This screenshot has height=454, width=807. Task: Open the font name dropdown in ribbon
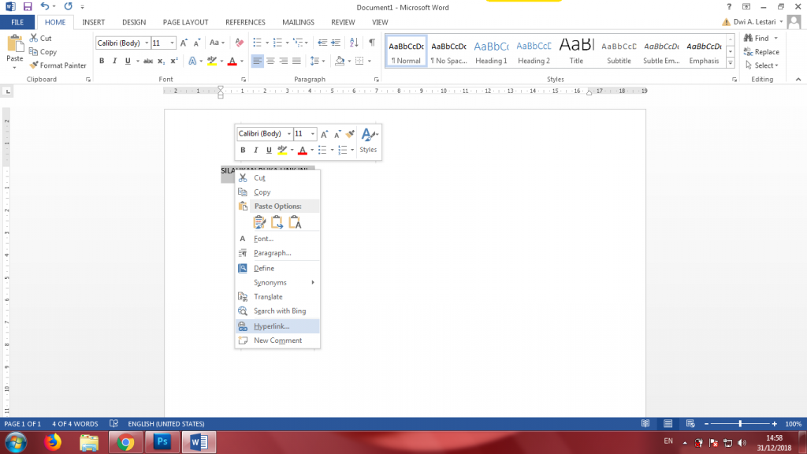(147, 43)
